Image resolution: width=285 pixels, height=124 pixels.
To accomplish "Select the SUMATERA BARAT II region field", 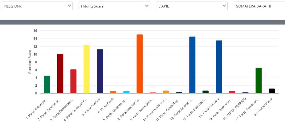I will [259, 6].
